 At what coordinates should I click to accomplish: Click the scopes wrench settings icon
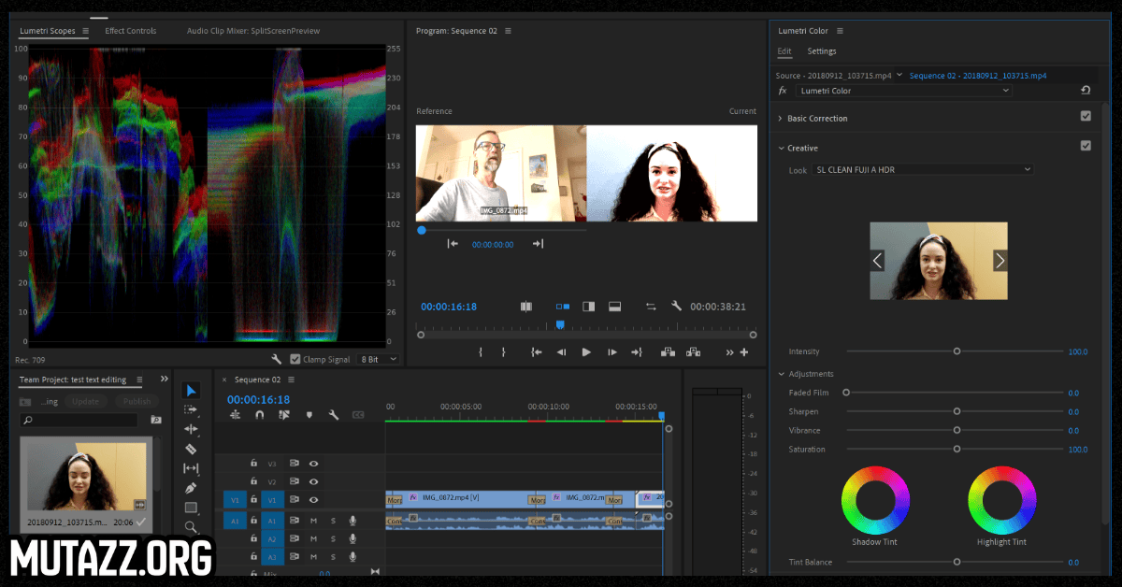[x=277, y=359]
